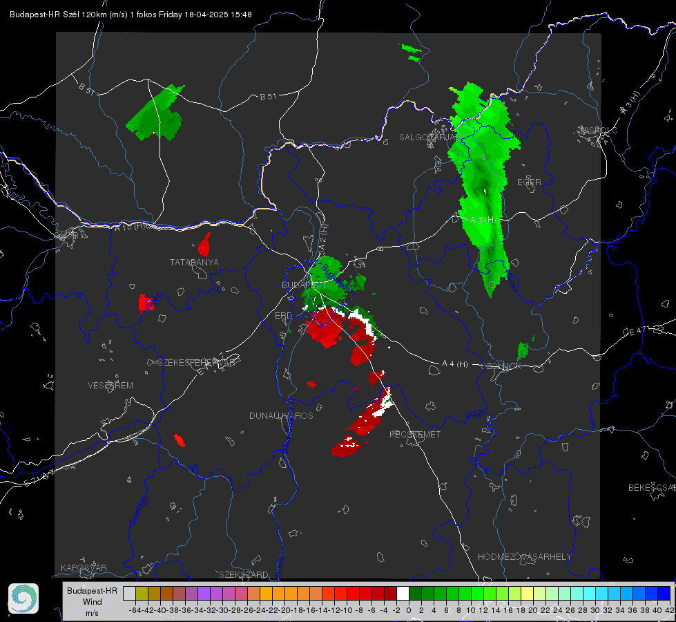Image resolution: width=676 pixels, height=622 pixels.
Task: Pick the olive swatch between -64 and -42
Action: 142,593
